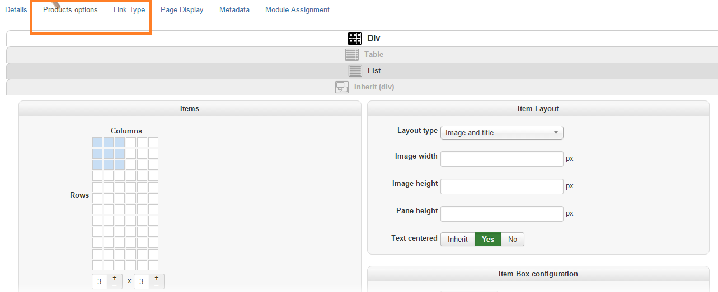Set Text centered to Yes
This screenshot has height=292, width=718.
pyautogui.click(x=488, y=239)
